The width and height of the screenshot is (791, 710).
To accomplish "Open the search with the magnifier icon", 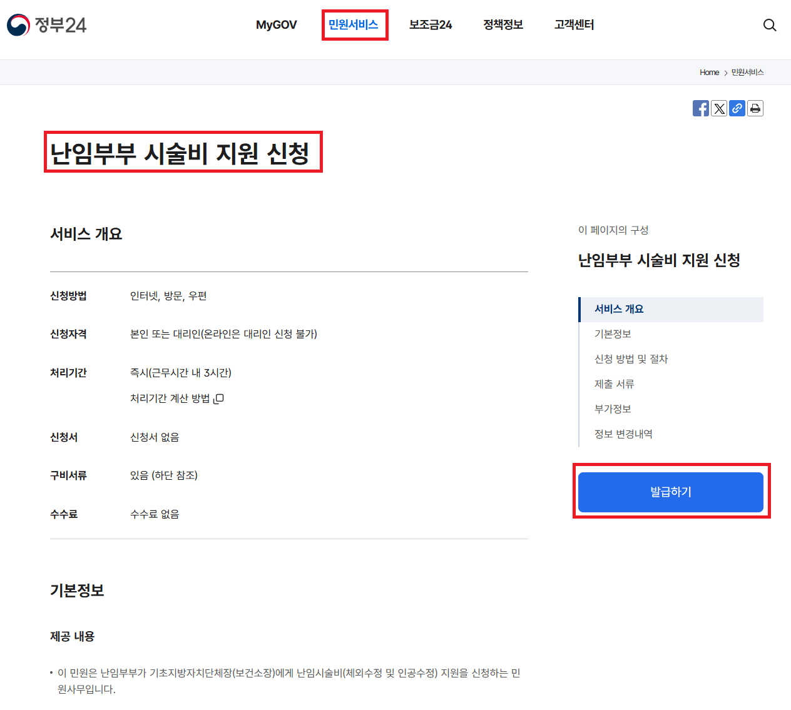I will click(769, 24).
